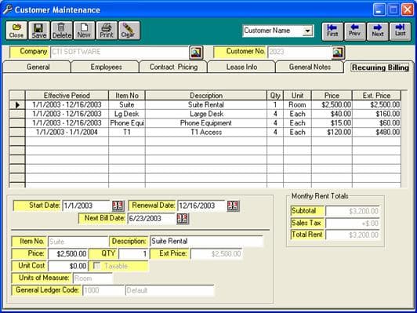Select the row selector for T1 Access
417x313 pixels.
pyautogui.click(x=17, y=132)
